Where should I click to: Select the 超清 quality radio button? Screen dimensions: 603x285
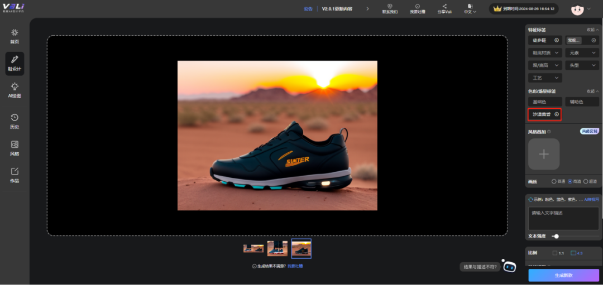coord(586,181)
